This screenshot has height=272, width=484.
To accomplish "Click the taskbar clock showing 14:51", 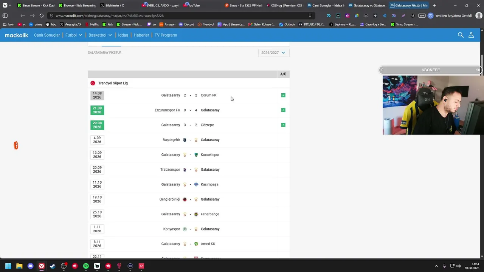I will click(473, 266).
